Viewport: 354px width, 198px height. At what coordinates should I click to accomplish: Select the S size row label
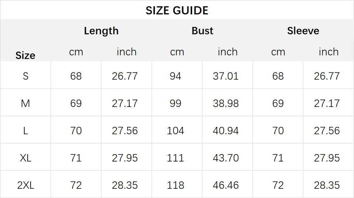click(x=25, y=76)
